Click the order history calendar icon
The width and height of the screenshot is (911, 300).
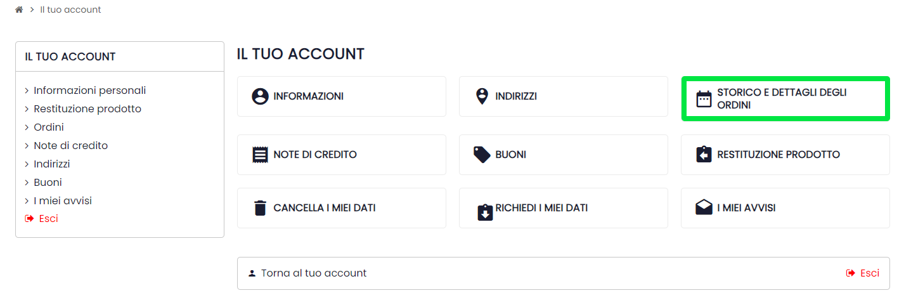tap(704, 99)
